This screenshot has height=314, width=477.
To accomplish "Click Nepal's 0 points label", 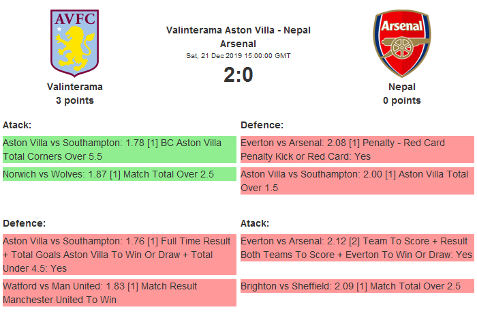I will (x=401, y=100).
